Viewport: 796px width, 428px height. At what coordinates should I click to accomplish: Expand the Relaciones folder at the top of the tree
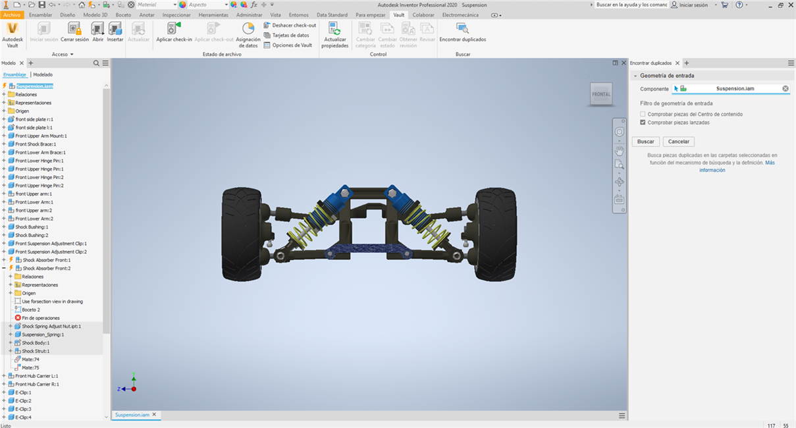[x=3, y=94]
